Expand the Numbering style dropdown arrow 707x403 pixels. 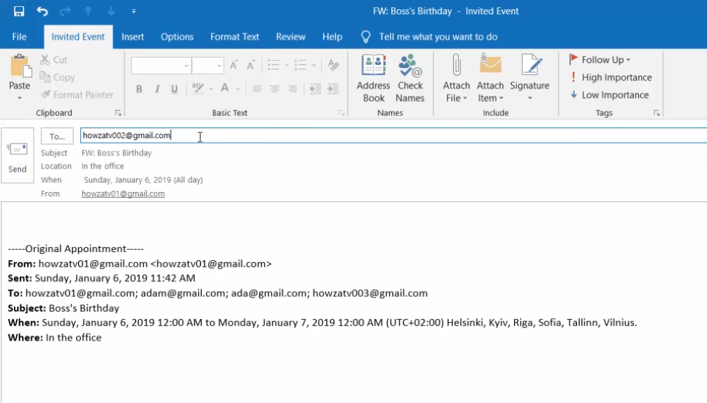coord(314,66)
